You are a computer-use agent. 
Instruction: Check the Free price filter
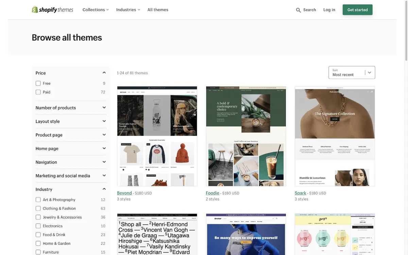pyautogui.click(x=38, y=83)
